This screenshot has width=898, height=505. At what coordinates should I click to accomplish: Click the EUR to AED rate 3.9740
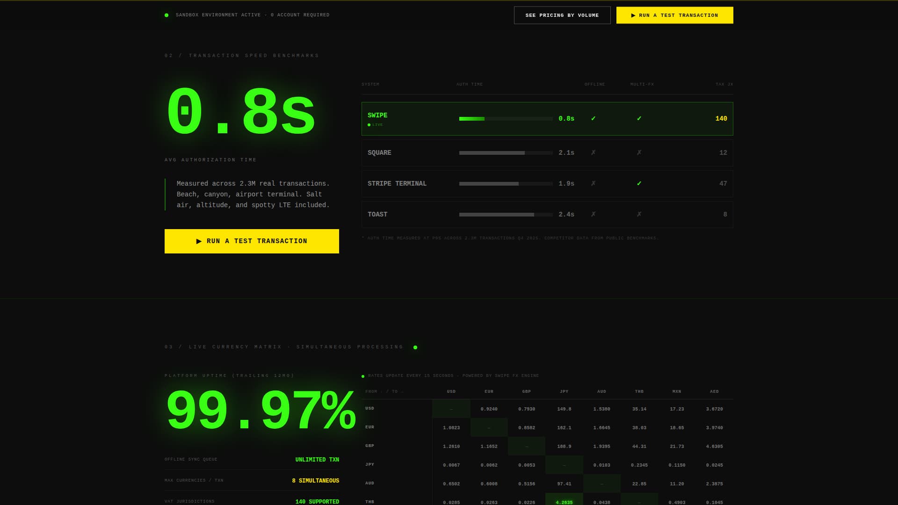[x=714, y=428]
